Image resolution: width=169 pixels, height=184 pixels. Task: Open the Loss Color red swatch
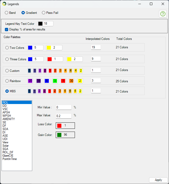click(x=65, y=125)
